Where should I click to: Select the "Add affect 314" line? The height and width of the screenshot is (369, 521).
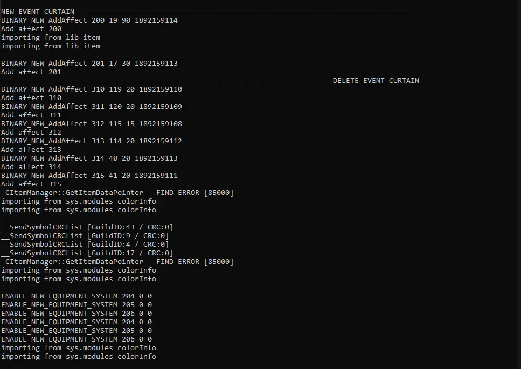click(31, 167)
